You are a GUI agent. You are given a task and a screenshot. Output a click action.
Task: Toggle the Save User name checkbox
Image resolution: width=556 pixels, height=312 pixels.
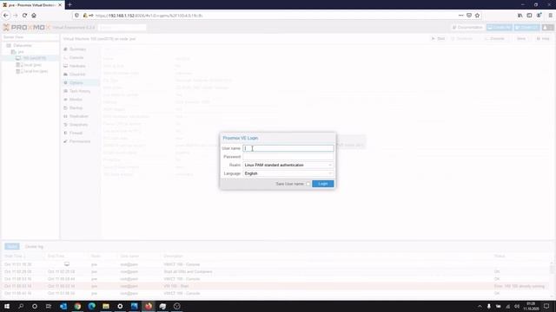[x=308, y=184]
